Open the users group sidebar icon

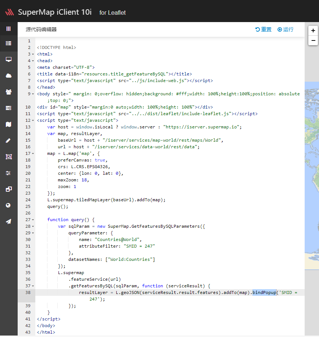click(8, 92)
